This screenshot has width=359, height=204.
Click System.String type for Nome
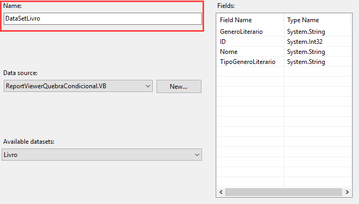(x=318, y=52)
